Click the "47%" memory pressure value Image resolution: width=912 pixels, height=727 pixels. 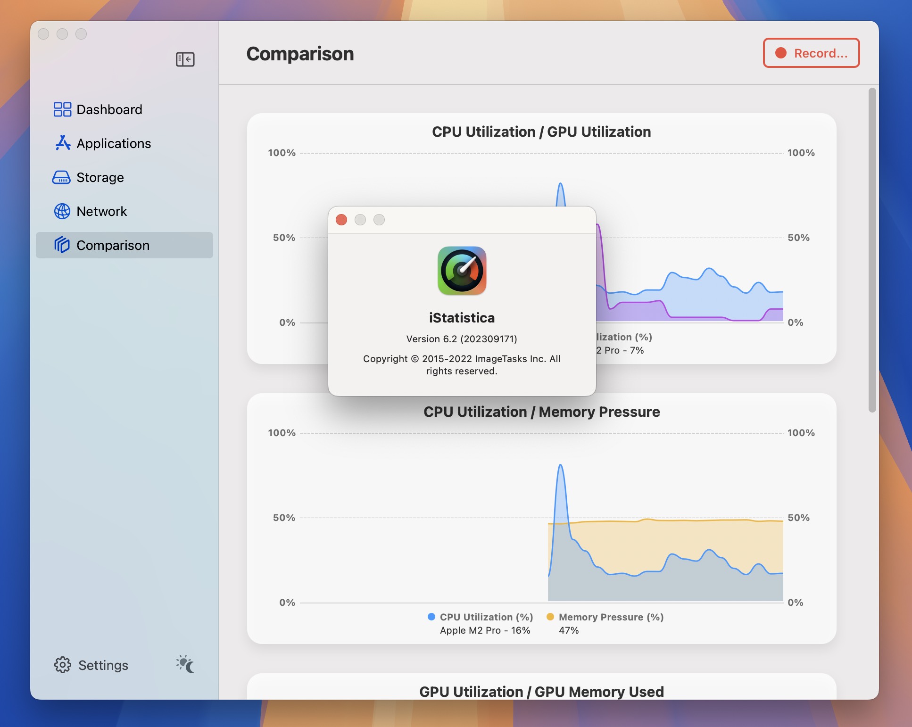pos(569,630)
